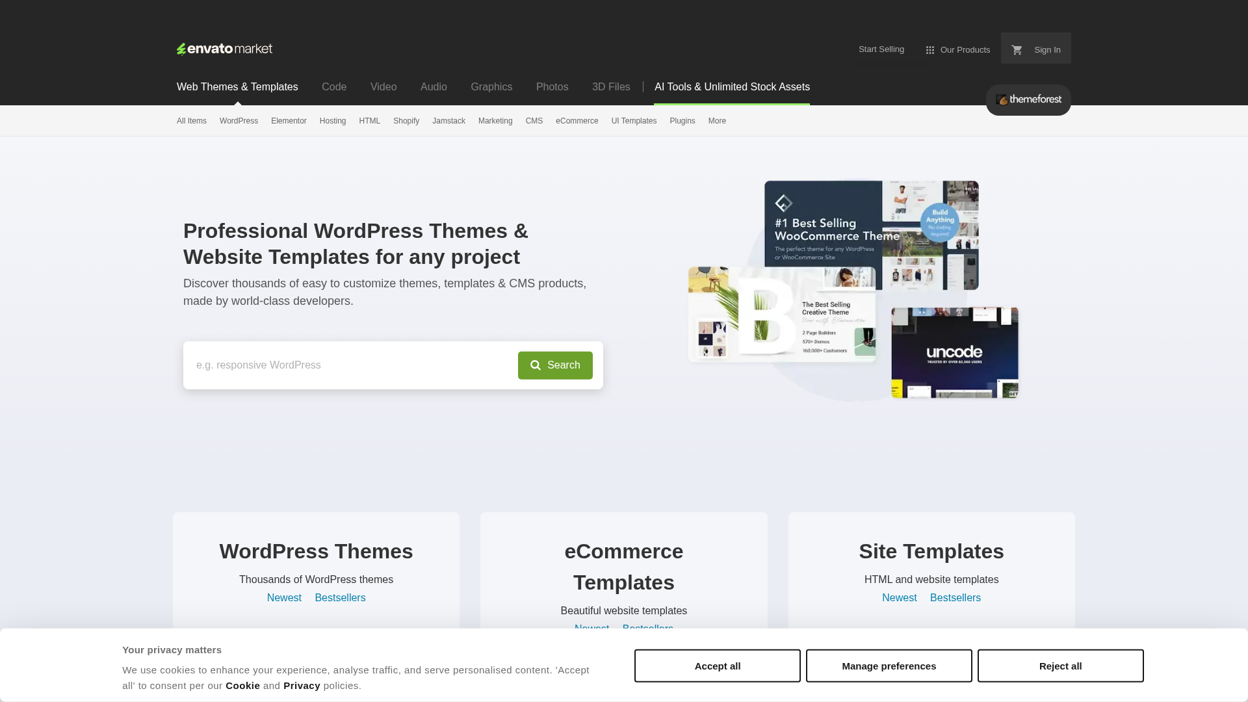The width and height of the screenshot is (1248, 702).
Task: Open the Uncode theme preview image
Action: pyautogui.click(x=955, y=353)
